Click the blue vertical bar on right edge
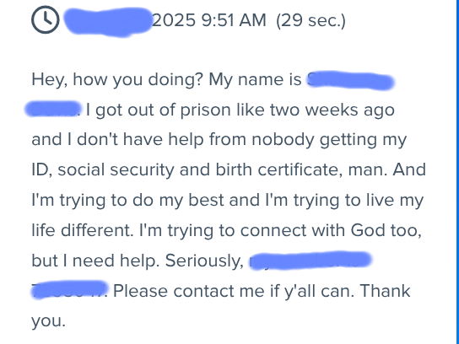 pos(457,172)
